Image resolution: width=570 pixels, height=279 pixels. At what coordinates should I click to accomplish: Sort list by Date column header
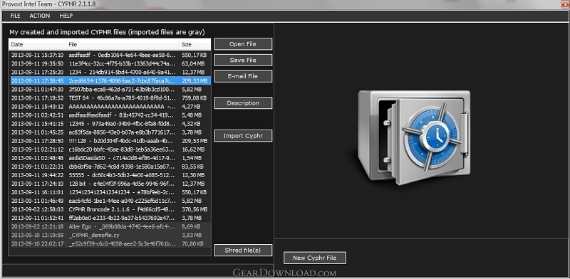(x=38, y=45)
